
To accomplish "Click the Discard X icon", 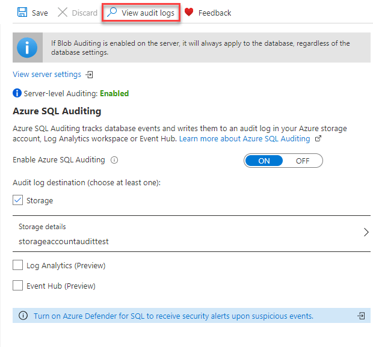I will click(63, 13).
